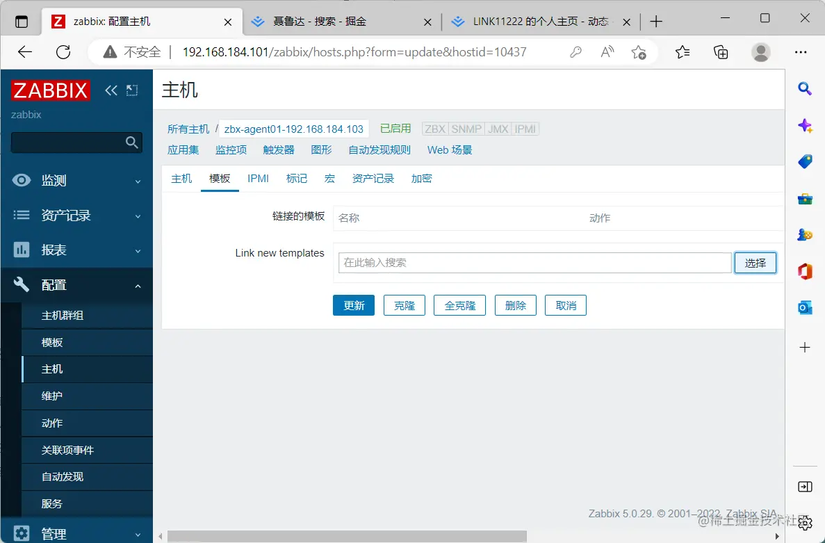
Task: Click the horizontal scrollbar at page bottom
Action: click(348, 536)
